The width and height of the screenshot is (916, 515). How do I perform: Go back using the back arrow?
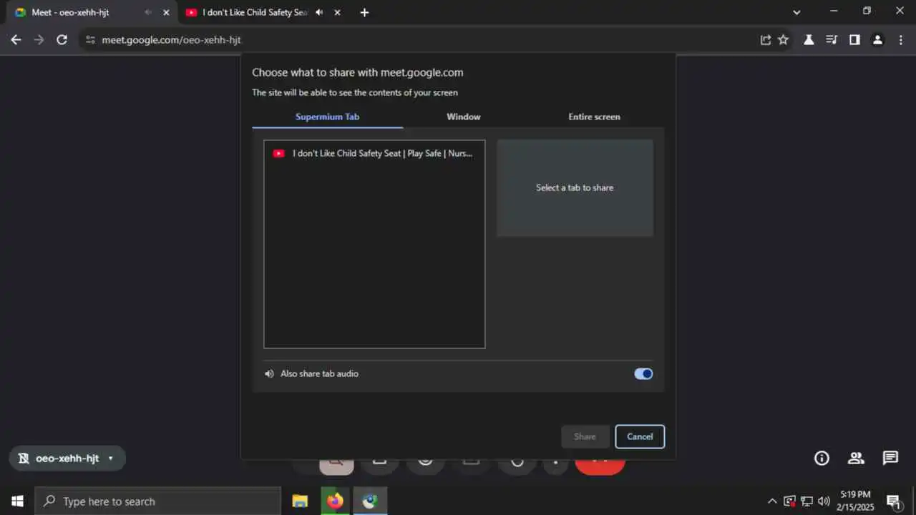[x=16, y=40]
